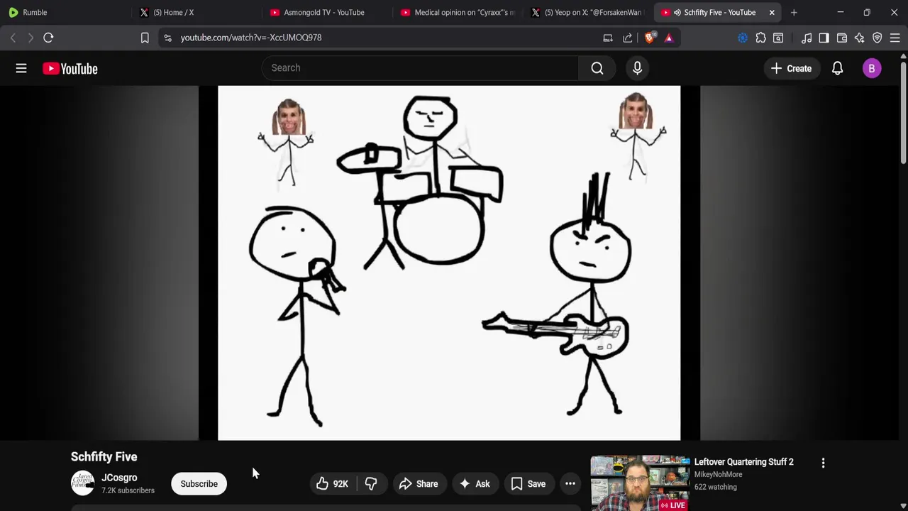This screenshot has width=908, height=511.
Task: View site information icon in address bar
Action: point(167,38)
